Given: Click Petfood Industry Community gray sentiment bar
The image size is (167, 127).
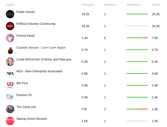Looking at the screenshot, I should click(x=137, y=26).
